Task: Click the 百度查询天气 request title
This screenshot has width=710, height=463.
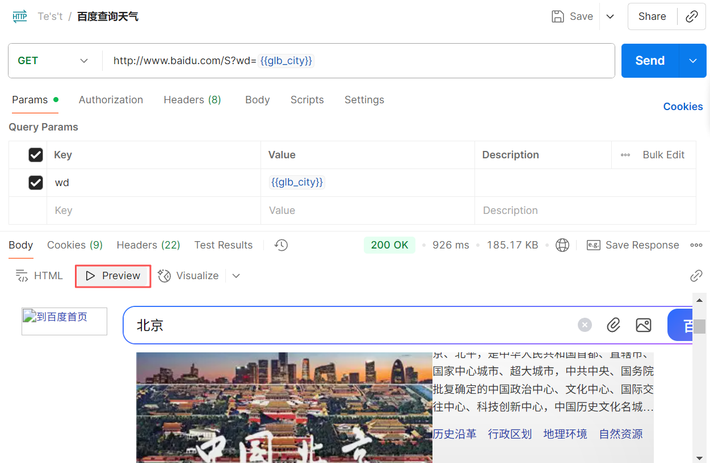Action: click(108, 16)
